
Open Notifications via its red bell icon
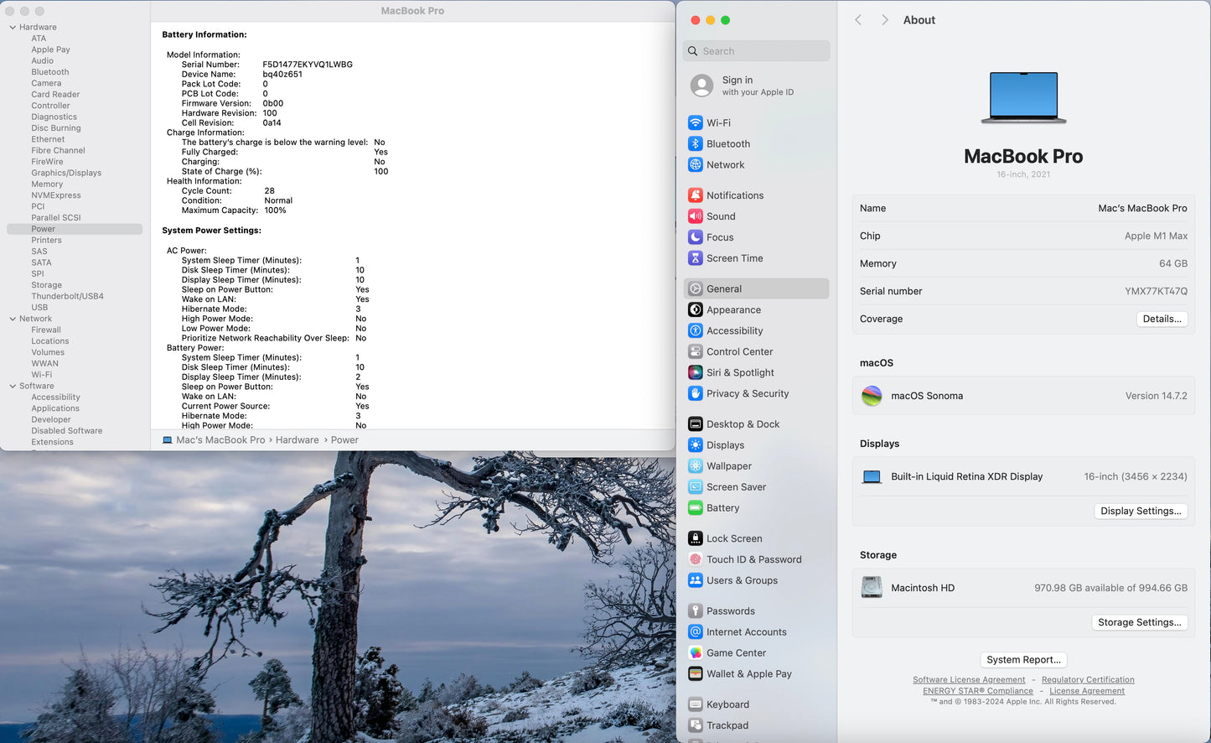point(695,195)
